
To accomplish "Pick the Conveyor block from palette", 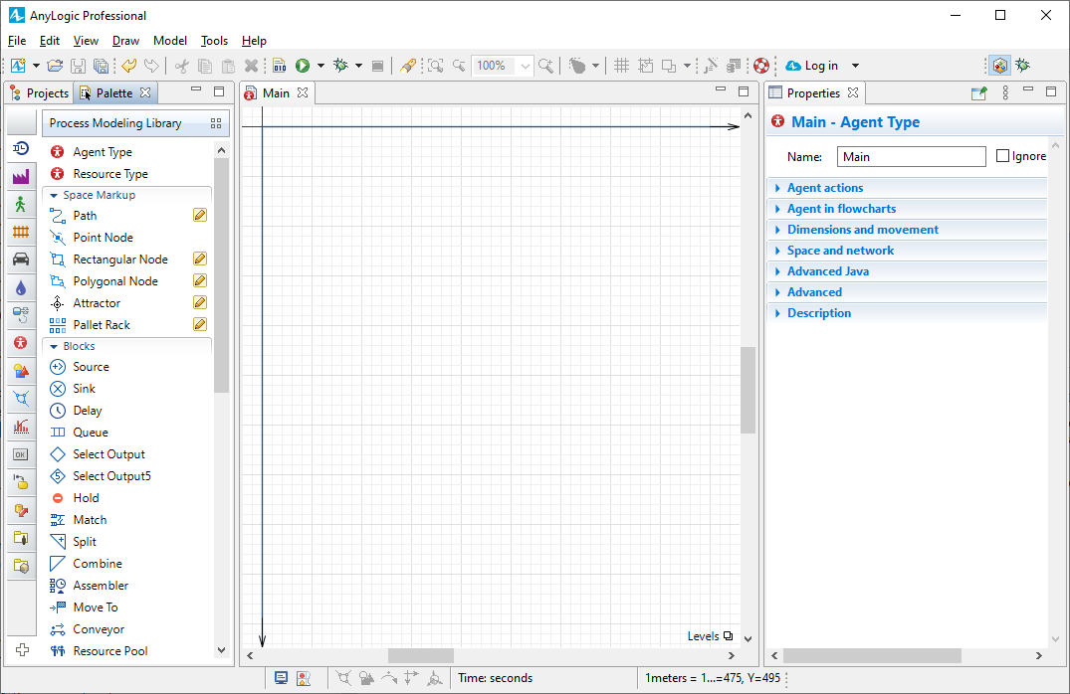I will click(99, 629).
